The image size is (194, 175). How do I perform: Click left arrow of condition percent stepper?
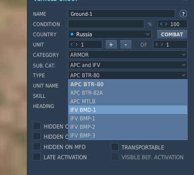point(161,24)
